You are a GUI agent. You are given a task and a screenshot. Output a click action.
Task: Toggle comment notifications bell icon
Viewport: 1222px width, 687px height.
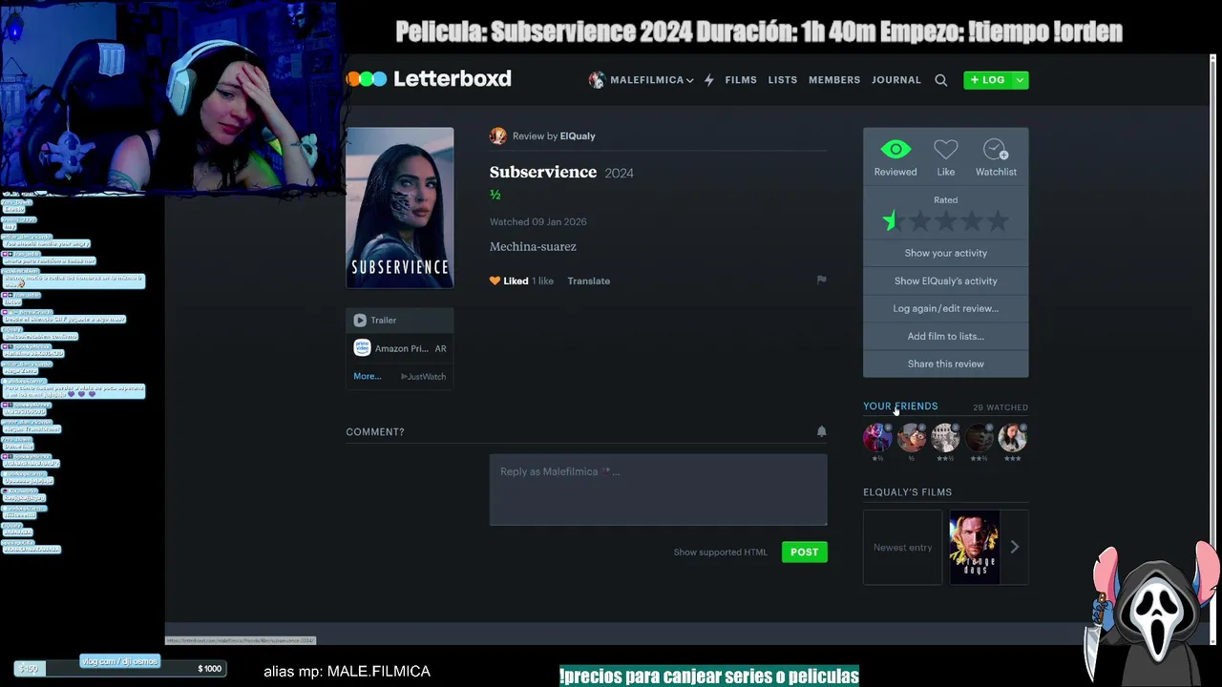coord(821,431)
